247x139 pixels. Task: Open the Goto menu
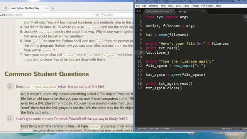pos(178,6)
